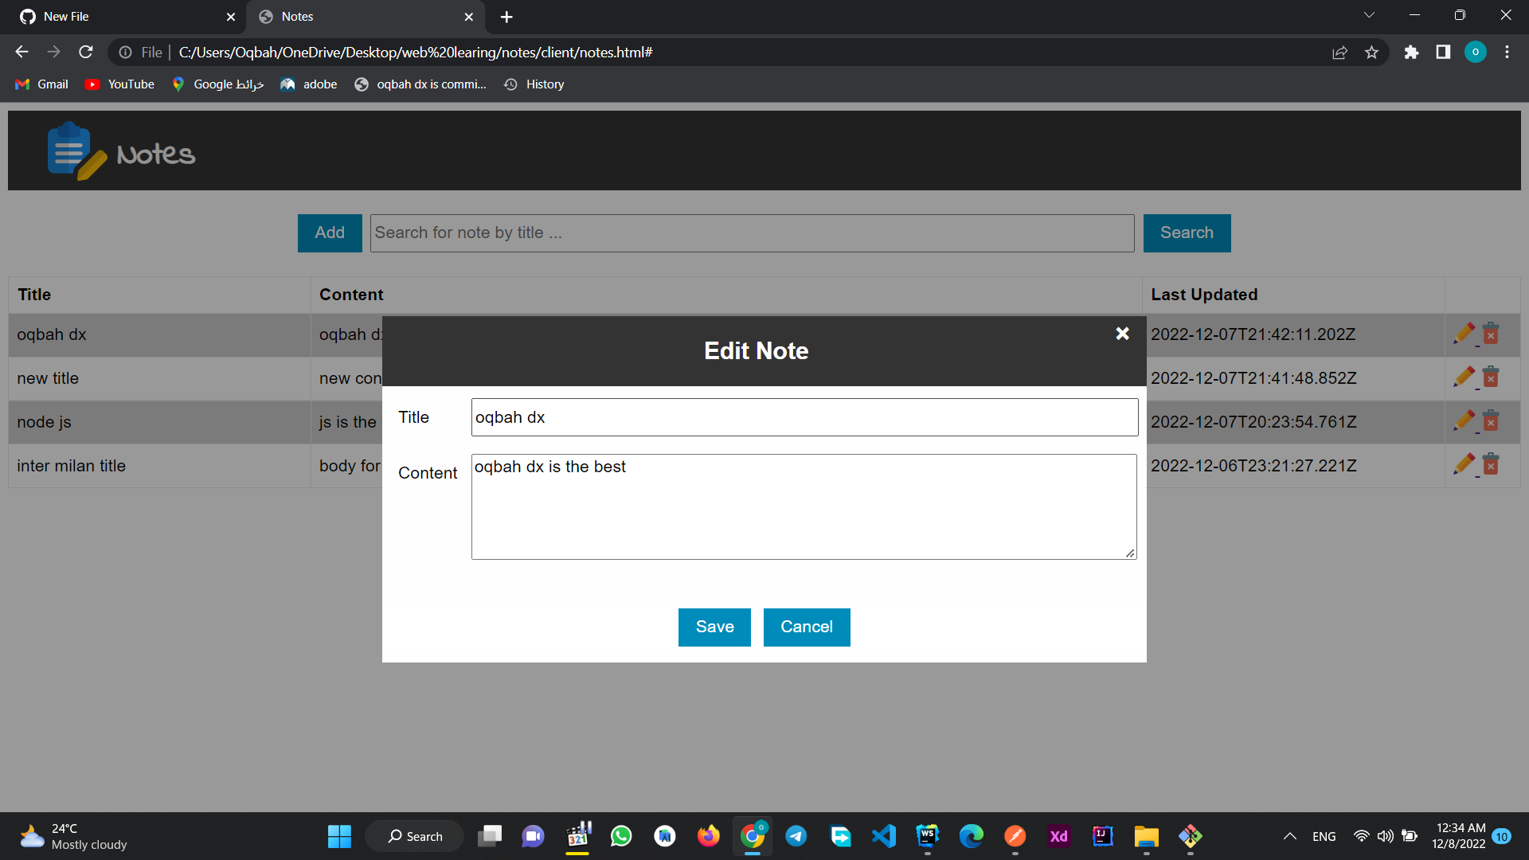Cancel editing the note

806,627
